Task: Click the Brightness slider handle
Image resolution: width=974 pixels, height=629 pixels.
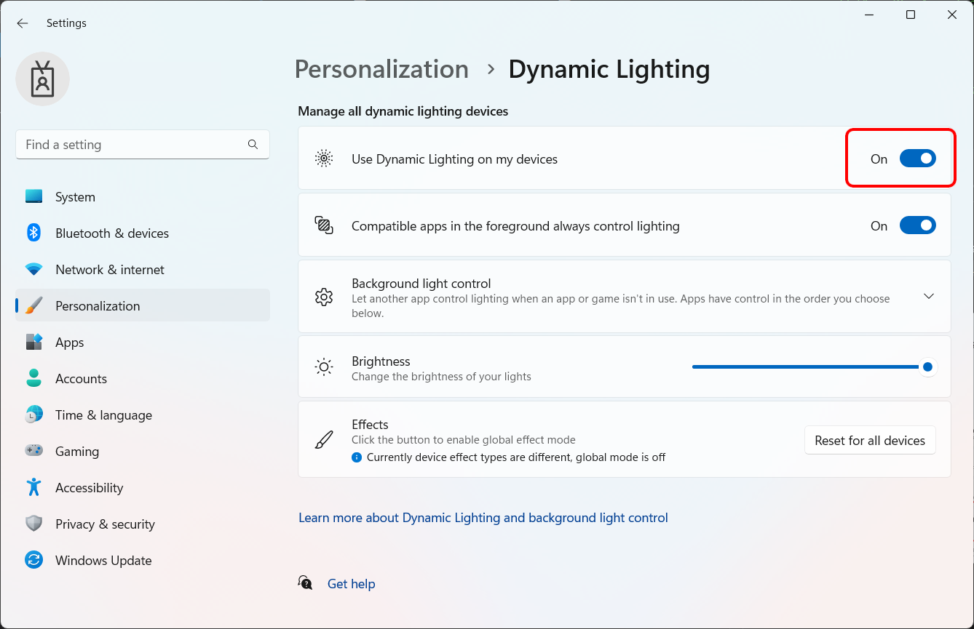Action: click(x=927, y=367)
